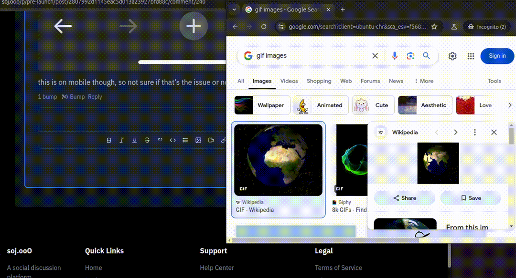Reload the Google search page

[x=264, y=27]
